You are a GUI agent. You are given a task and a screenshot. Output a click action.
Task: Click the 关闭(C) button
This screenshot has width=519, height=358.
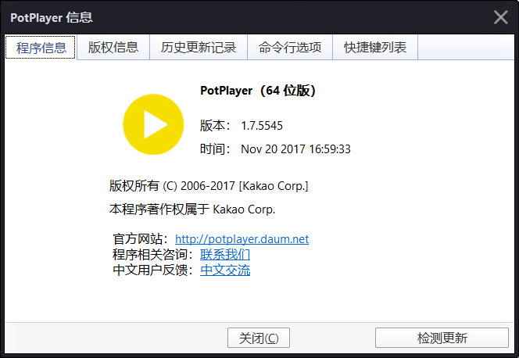coord(259,338)
